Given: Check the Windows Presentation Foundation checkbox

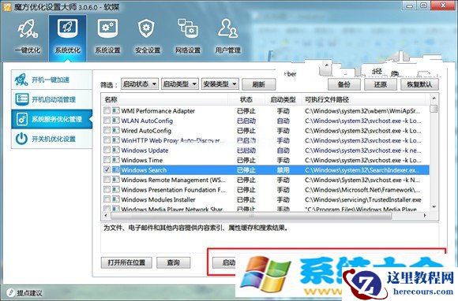Looking at the screenshot, I should pyautogui.click(x=107, y=190).
